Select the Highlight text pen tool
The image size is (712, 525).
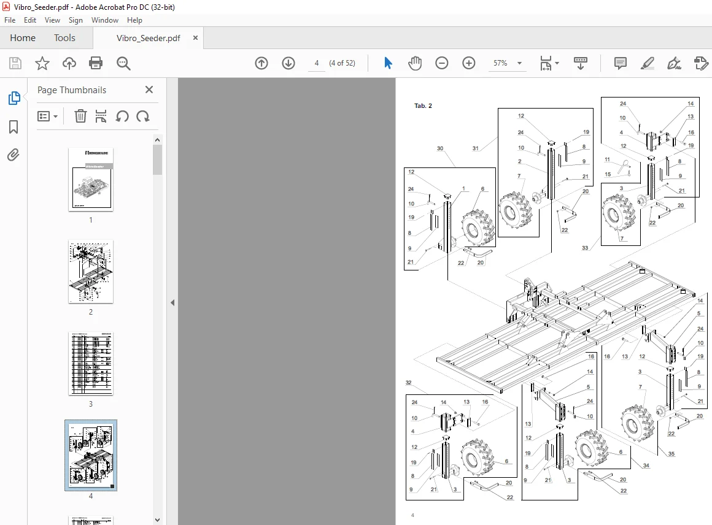[647, 63]
